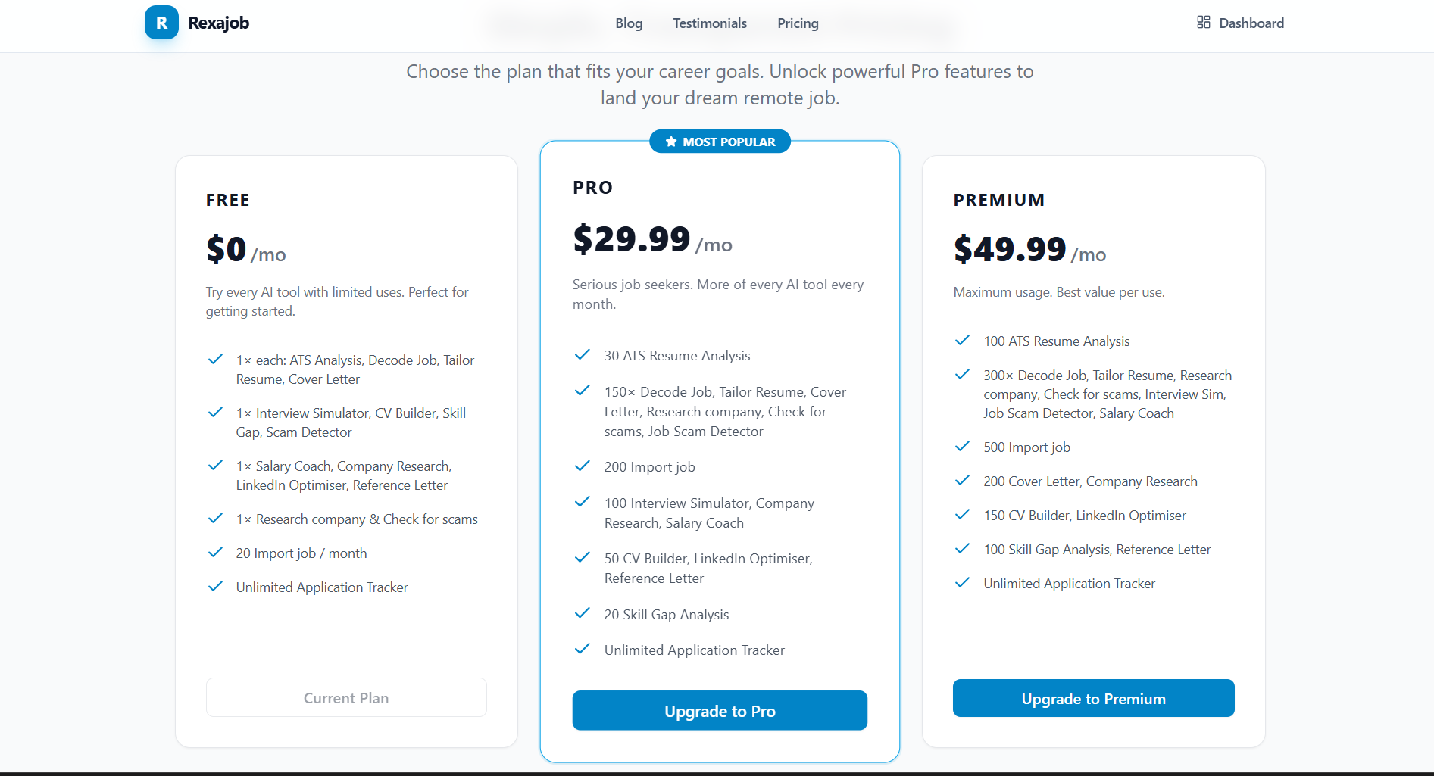The image size is (1434, 776).
Task: Click the Rexajob R logo icon
Action: (x=161, y=23)
